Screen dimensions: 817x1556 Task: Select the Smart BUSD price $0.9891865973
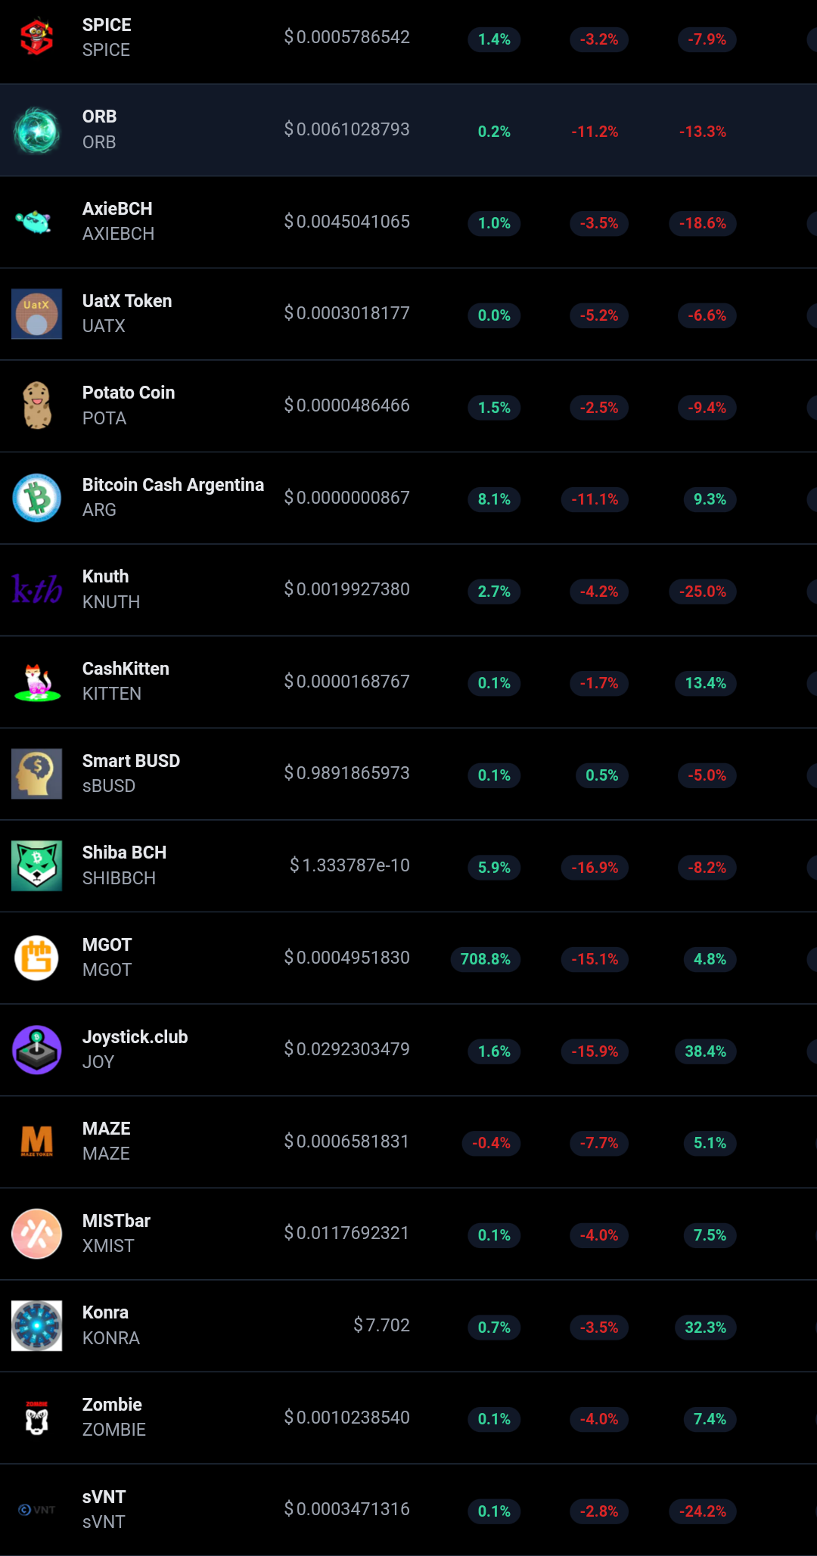click(x=346, y=773)
